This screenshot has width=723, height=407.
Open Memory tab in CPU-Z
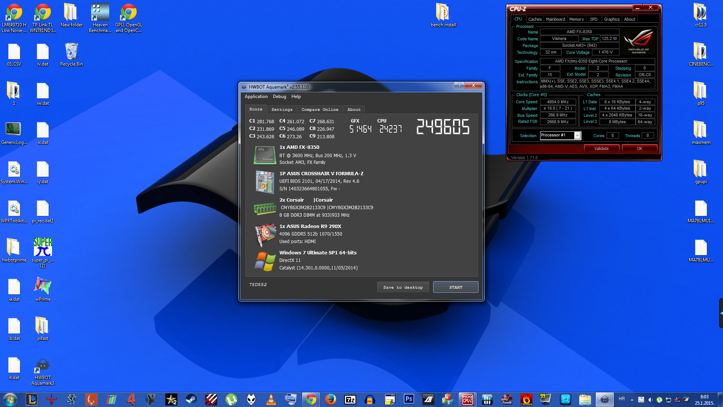coord(577,19)
